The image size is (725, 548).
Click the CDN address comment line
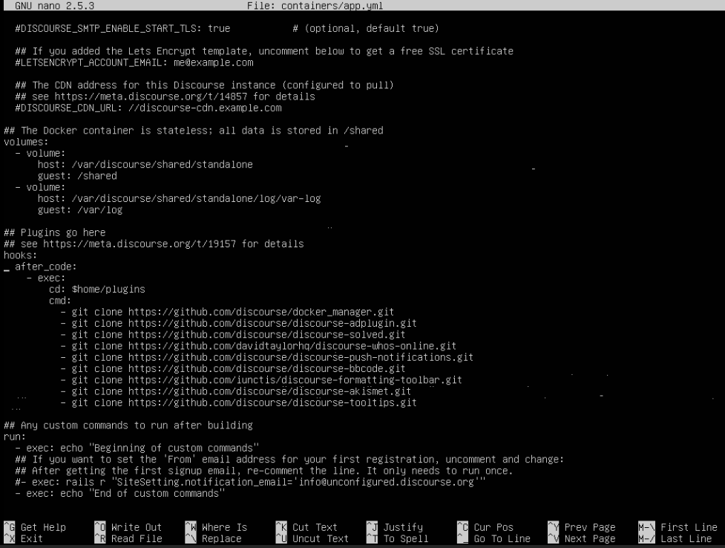[204, 85]
